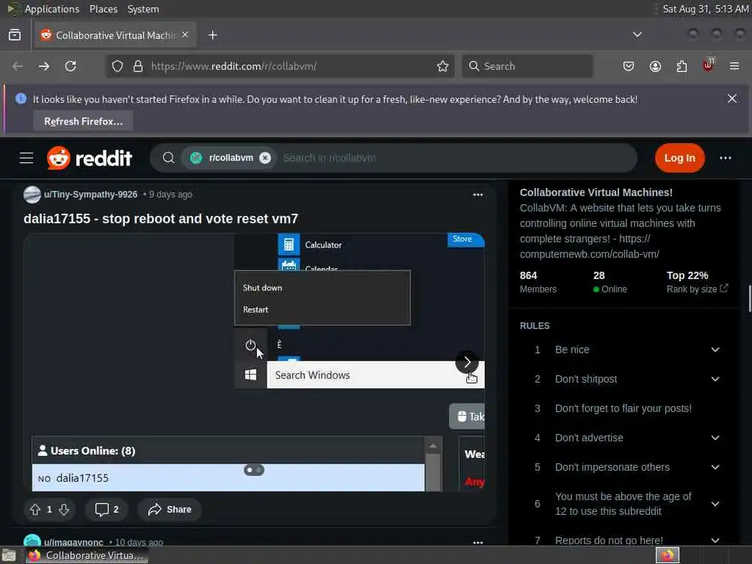Screen dimensions: 752x564
Task: Open the list all tabs dropdown arrow
Action: point(637,35)
